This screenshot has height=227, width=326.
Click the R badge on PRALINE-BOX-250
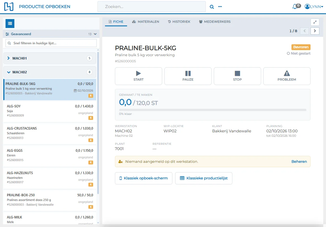[91, 207]
